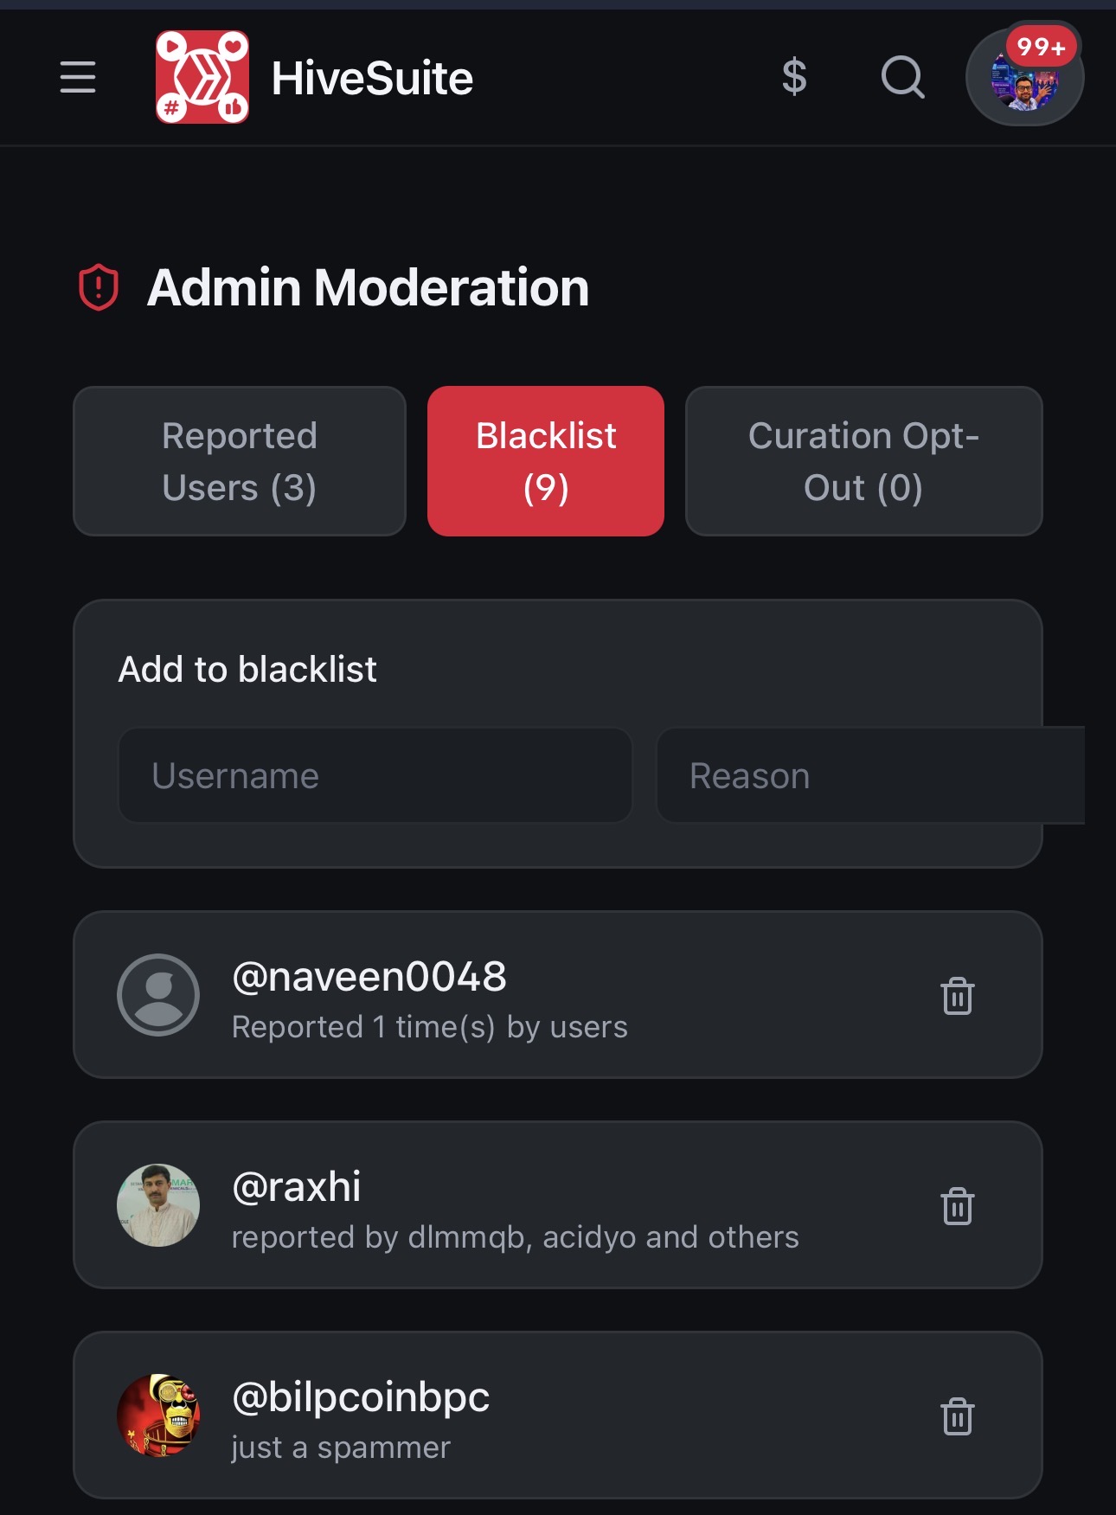Open profile avatar with 99+ badge
This screenshot has width=1116, height=1515.
(x=1024, y=80)
